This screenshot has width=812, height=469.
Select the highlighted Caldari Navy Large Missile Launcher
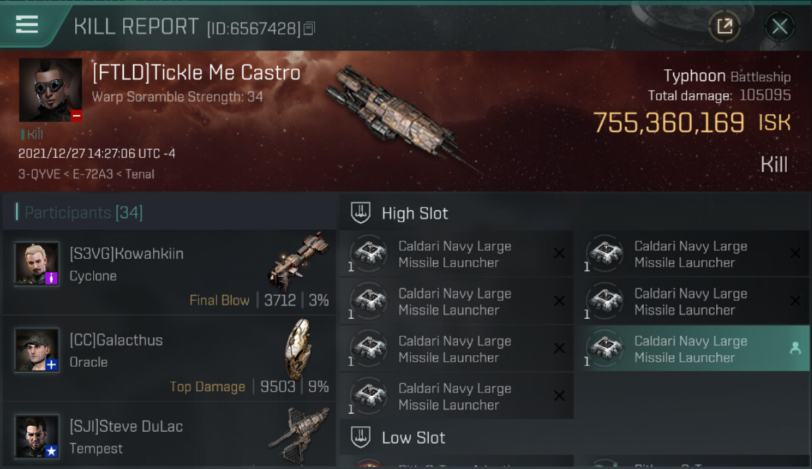(x=692, y=349)
